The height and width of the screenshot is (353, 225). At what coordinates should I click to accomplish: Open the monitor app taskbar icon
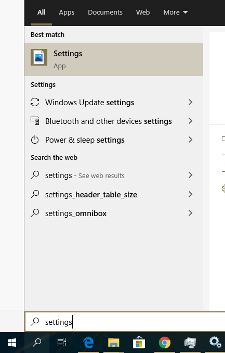point(190,343)
